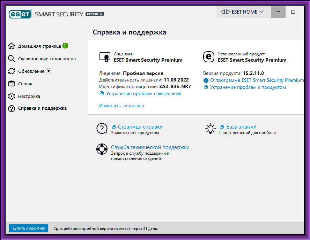Open О программе ESET Smart Security Premium

click(257, 80)
